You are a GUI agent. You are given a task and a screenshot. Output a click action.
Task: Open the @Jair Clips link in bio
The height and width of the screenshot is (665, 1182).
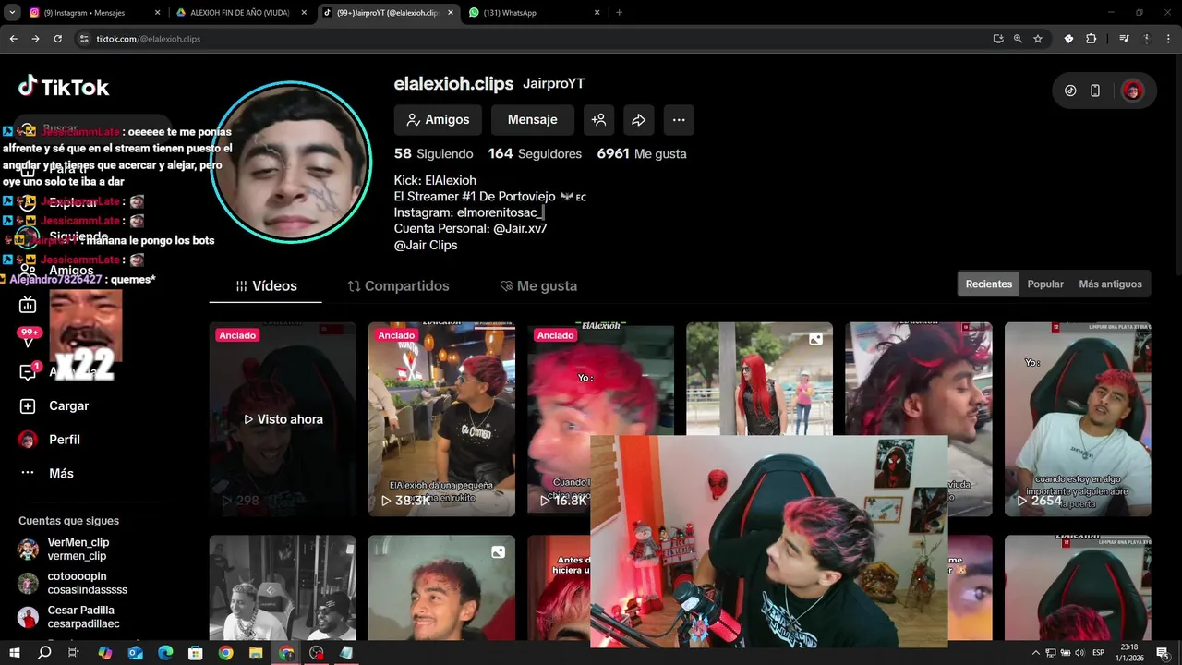click(426, 246)
